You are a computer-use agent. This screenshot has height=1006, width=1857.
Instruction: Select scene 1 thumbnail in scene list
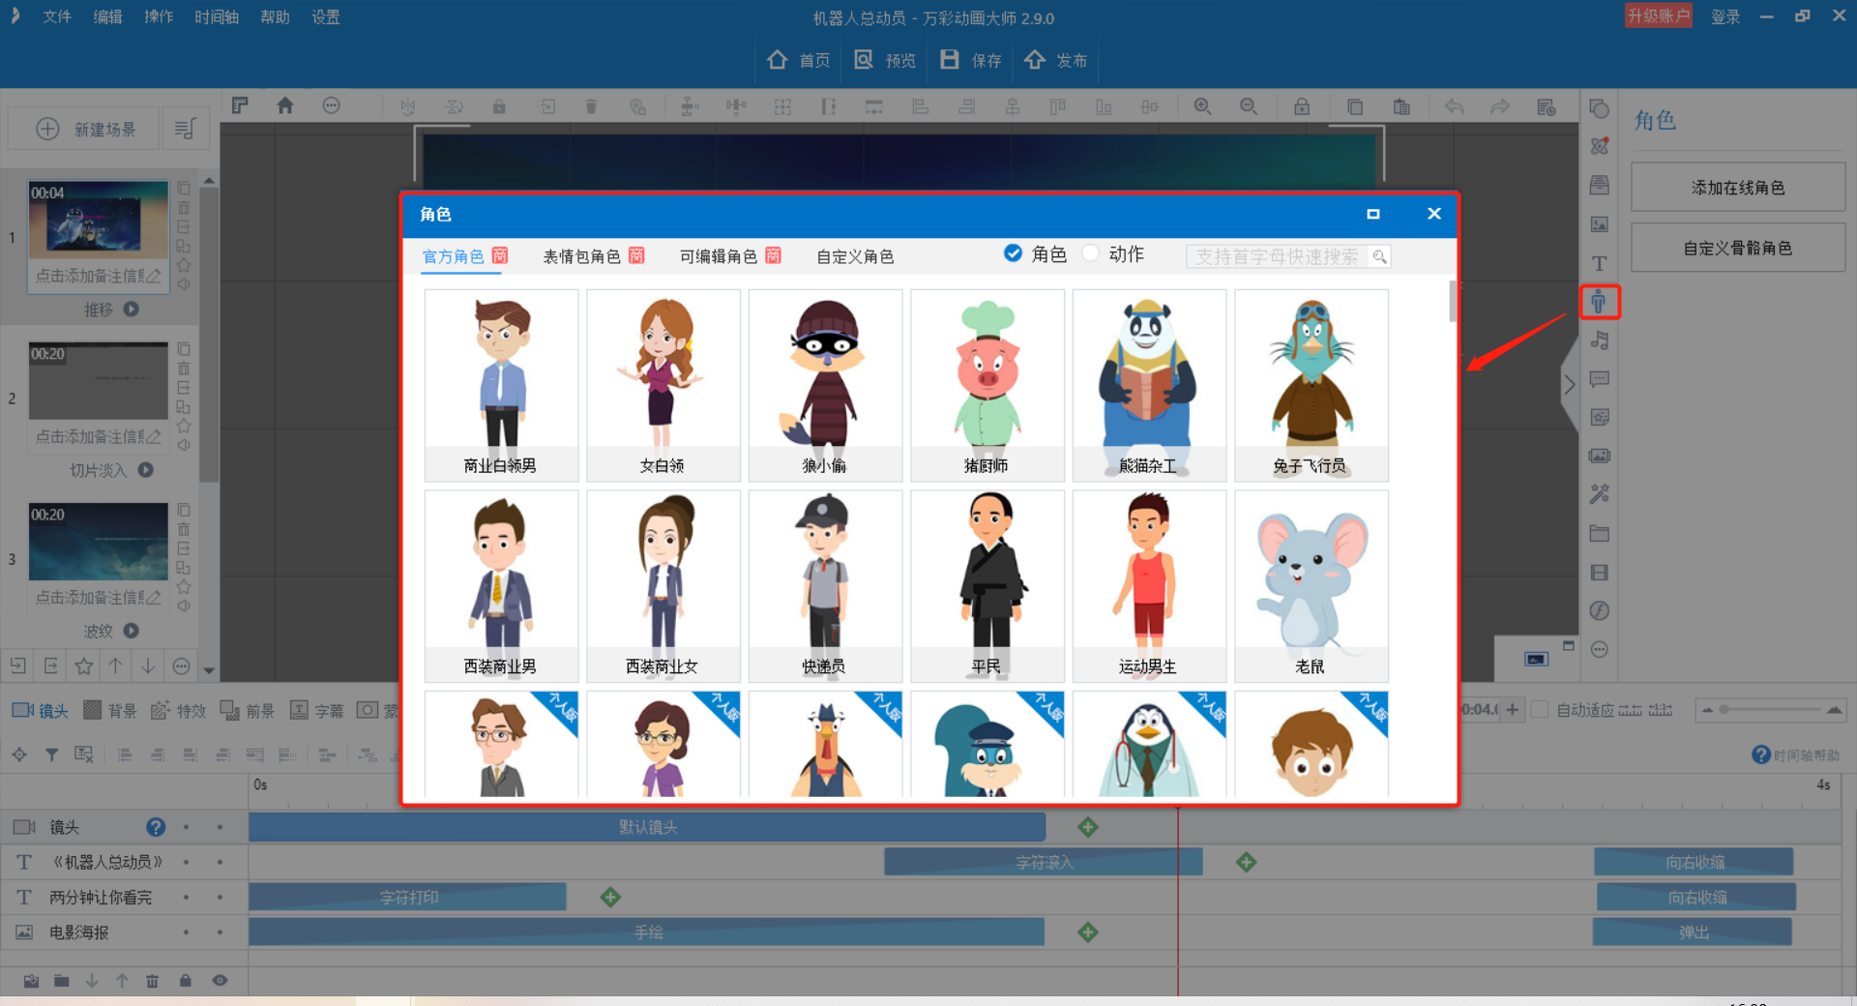point(98,221)
